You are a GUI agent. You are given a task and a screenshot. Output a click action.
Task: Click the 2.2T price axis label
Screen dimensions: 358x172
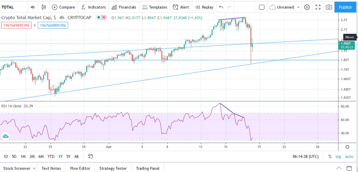click(x=344, y=20)
